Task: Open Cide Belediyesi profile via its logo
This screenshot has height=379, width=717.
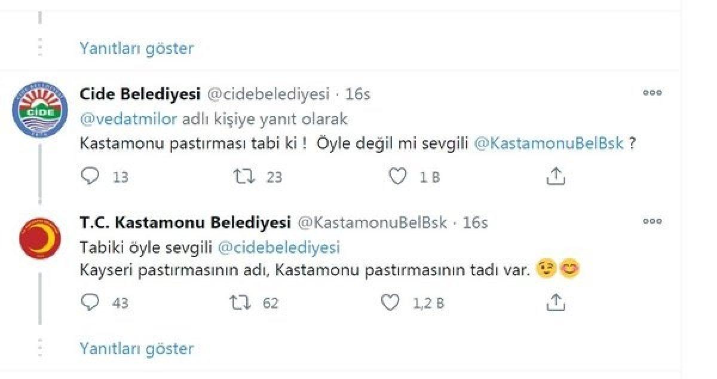Action: click(39, 108)
